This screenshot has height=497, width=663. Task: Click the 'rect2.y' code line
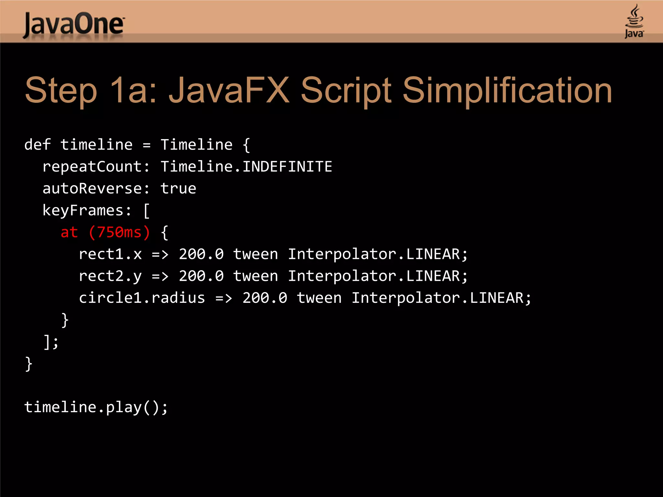(273, 276)
